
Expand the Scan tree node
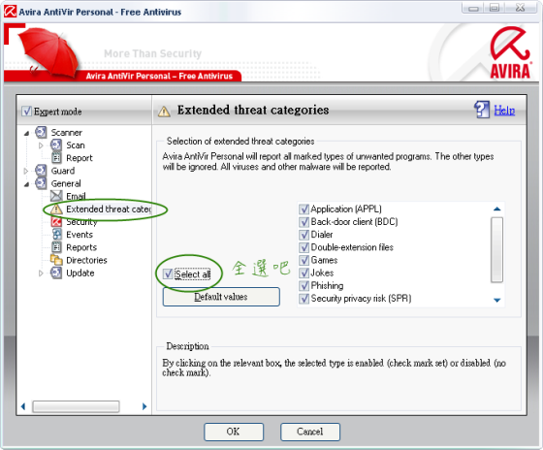click(41, 145)
